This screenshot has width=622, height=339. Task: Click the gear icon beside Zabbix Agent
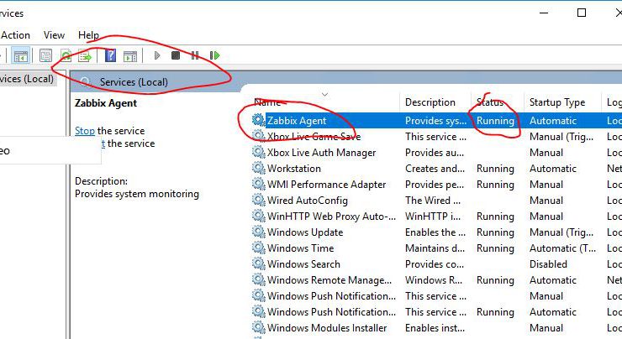click(258, 120)
